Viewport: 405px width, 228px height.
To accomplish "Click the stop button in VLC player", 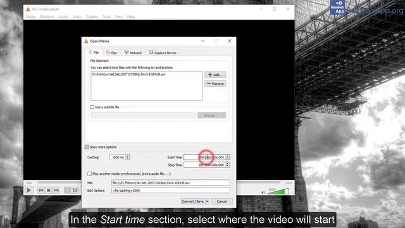I will tap(49, 190).
